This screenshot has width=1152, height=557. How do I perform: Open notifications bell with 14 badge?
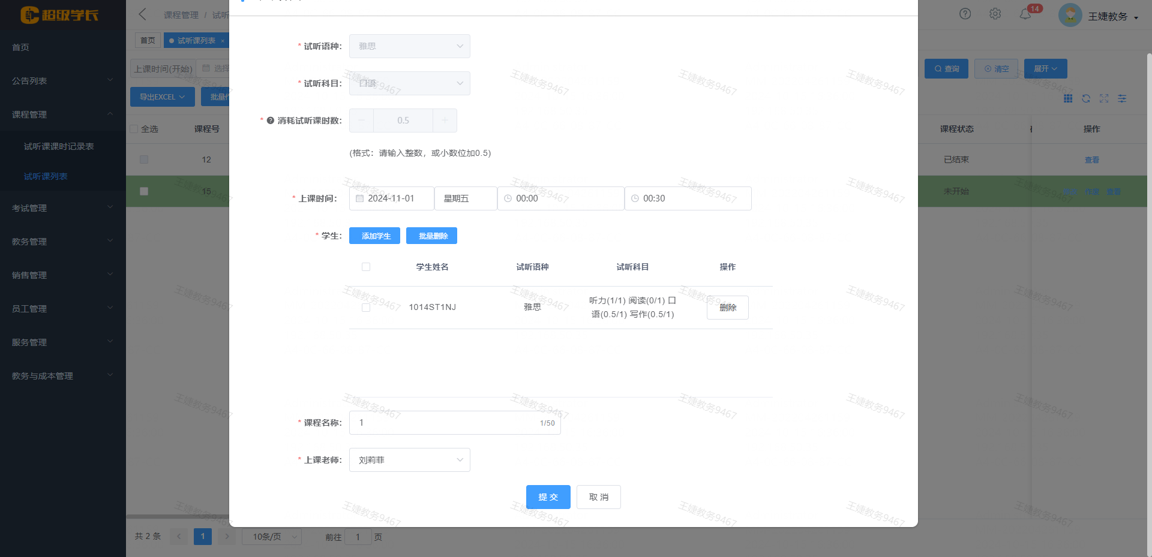point(1025,14)
